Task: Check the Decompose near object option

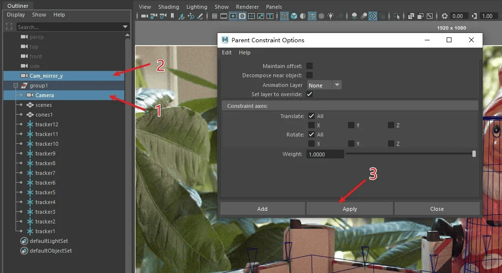Action: 310,75
